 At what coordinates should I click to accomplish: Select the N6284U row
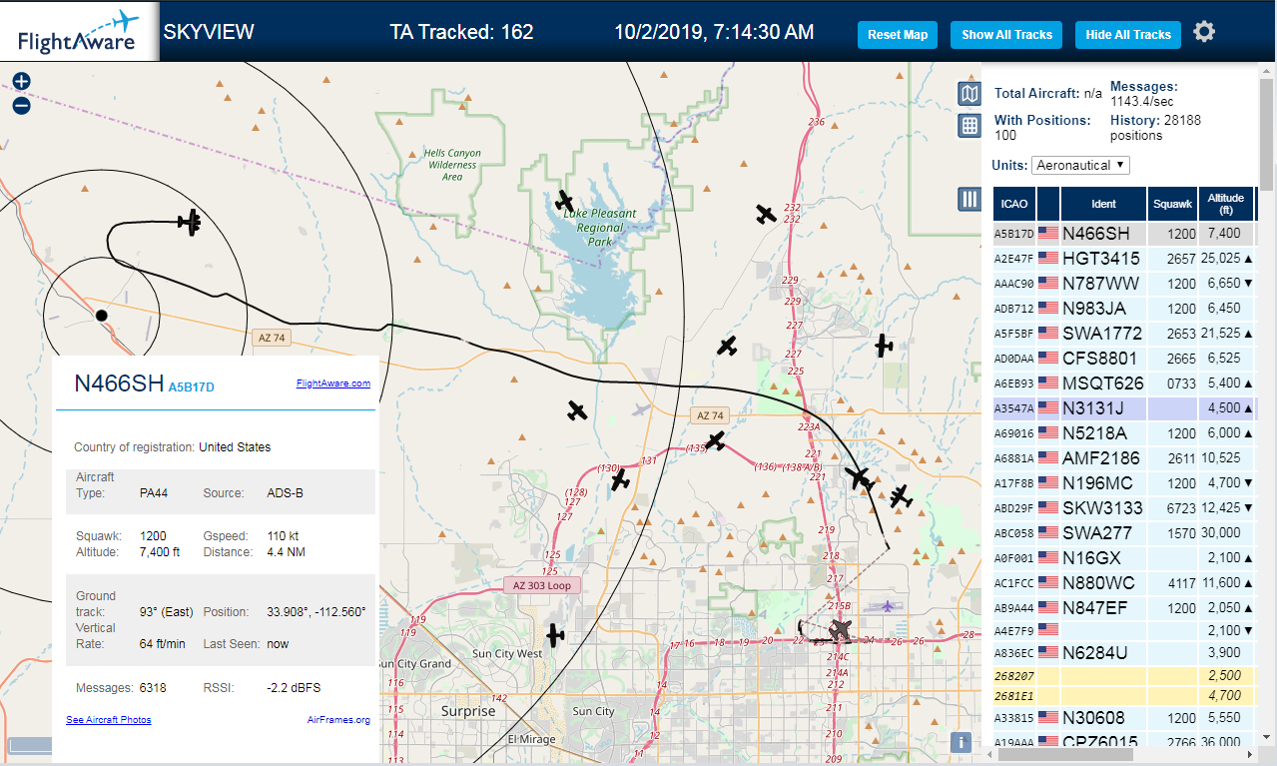click(x=1125, y=653)
